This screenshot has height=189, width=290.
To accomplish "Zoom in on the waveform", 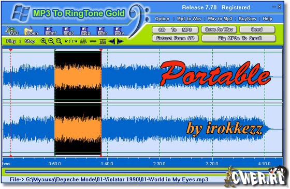I will [44, 41].
